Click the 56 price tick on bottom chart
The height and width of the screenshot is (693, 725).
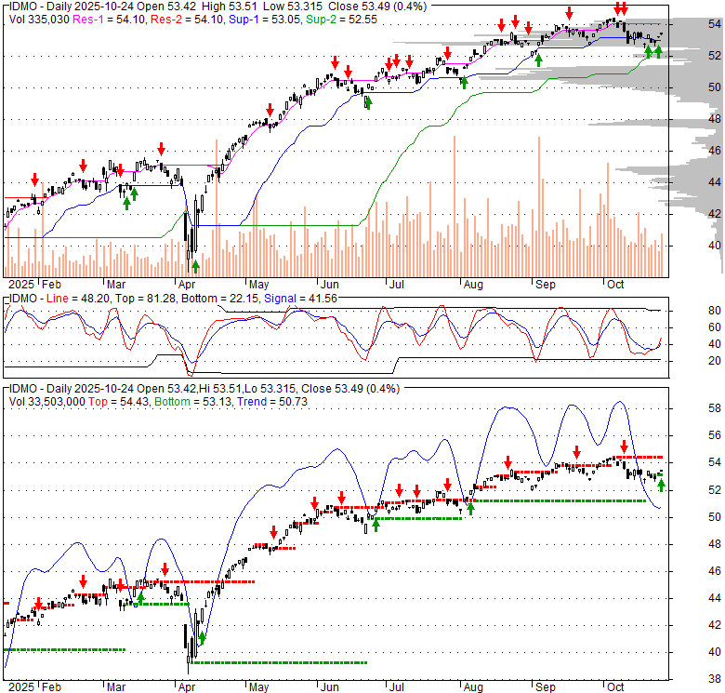(715, 434)
